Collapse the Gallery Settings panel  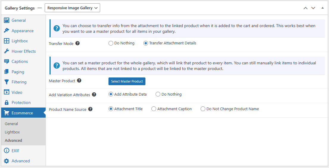[322, 8]
